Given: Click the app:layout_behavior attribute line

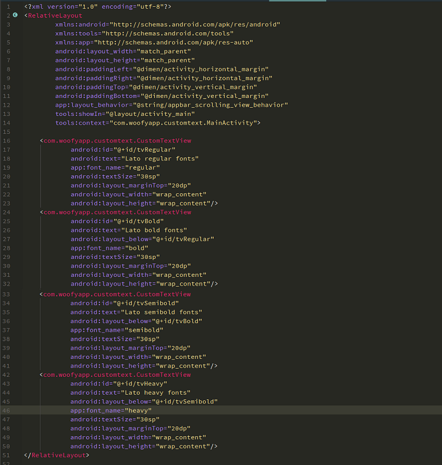Looking at the screenshot, I should click(x=171, y=105).
